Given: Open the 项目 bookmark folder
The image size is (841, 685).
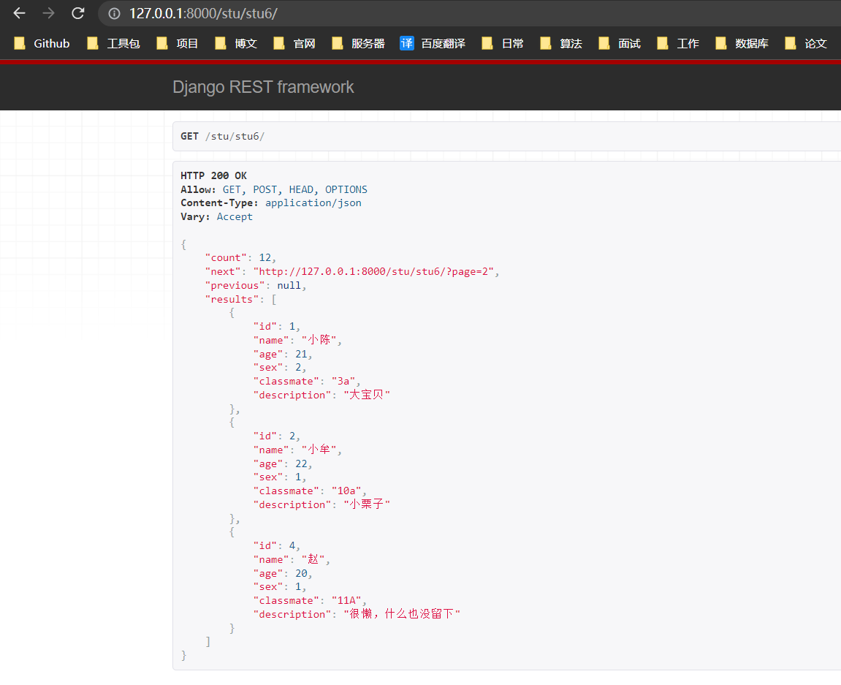Looking at the screenshot, I should pyautogui.click(x=178, y=44).
